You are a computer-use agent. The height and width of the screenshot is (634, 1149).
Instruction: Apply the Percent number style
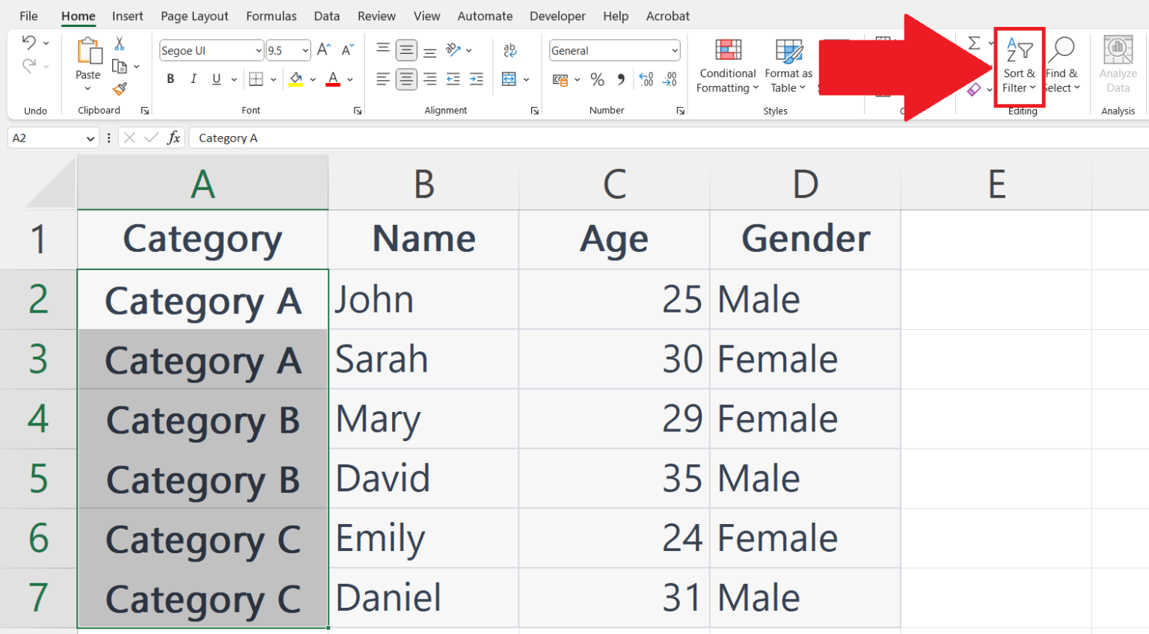pos(598,79)
